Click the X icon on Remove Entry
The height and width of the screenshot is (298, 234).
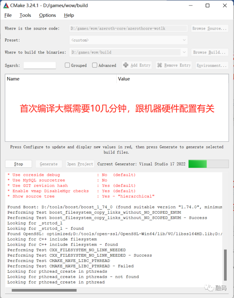(x=159, y=65)
